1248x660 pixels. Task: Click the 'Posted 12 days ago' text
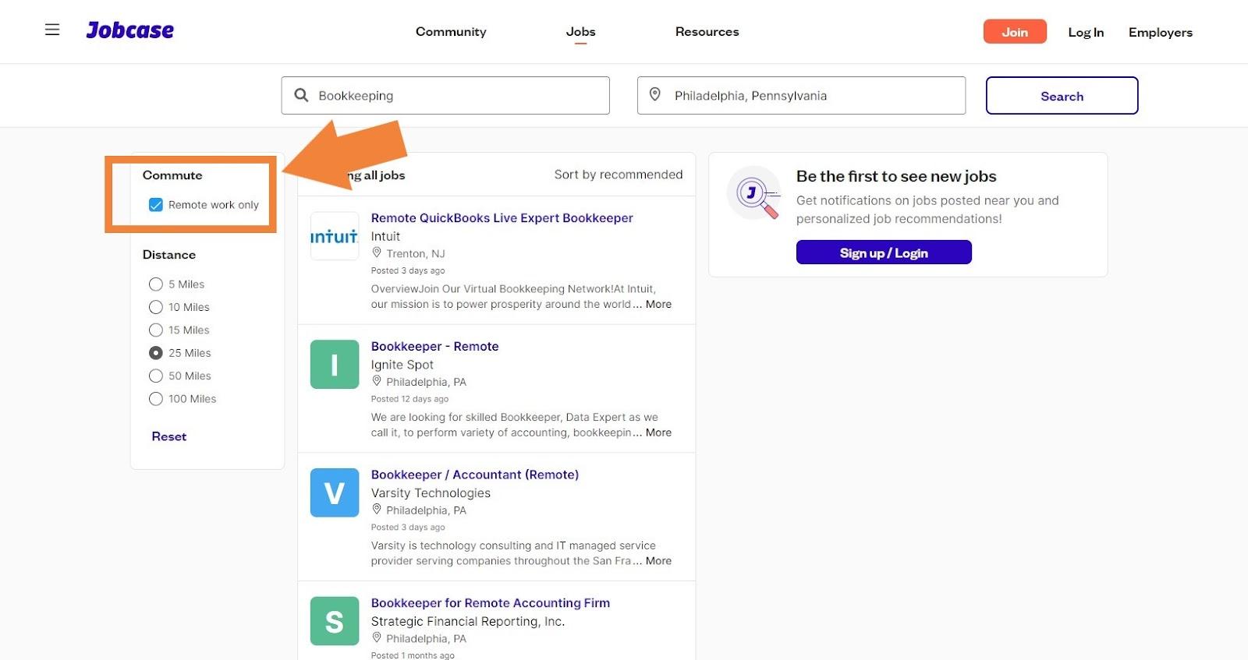[409, 399]
